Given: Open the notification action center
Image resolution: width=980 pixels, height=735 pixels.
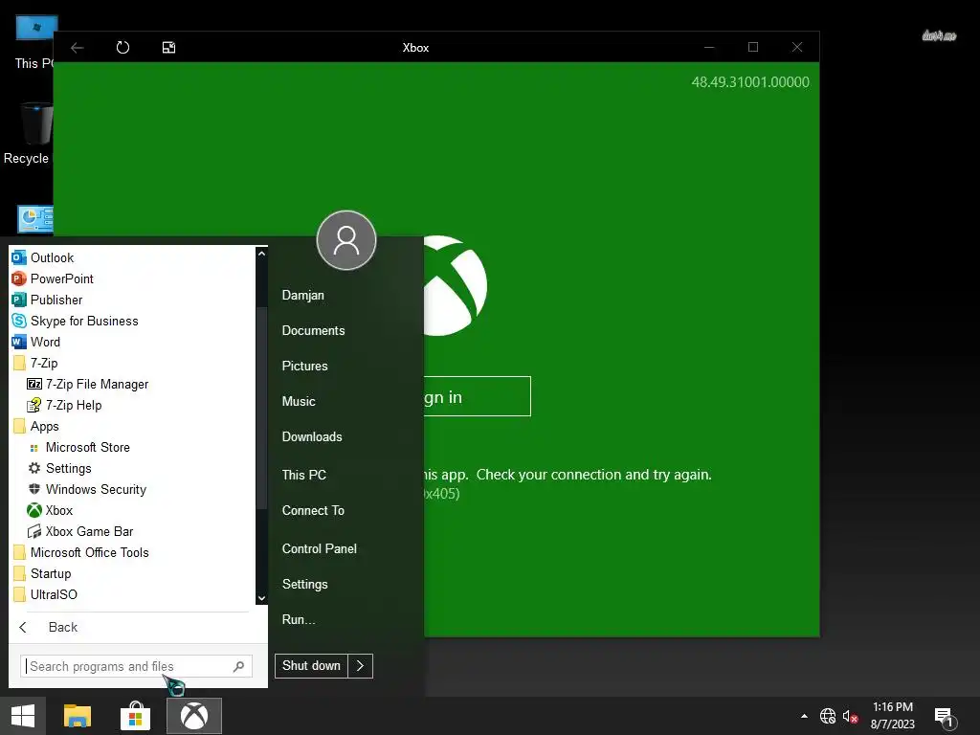Looking at the screenshot, I should click(x=945, y=717).
